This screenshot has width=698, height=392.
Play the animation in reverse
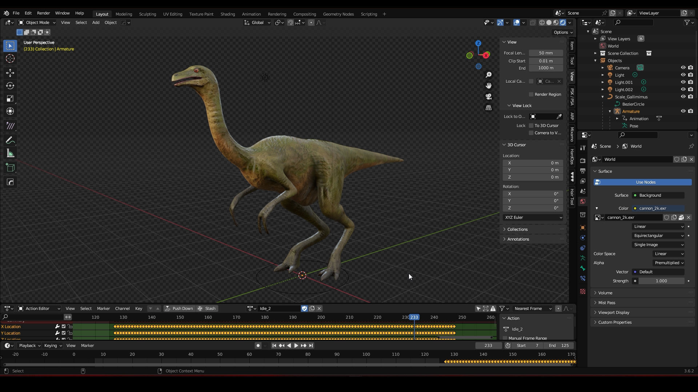289,346
